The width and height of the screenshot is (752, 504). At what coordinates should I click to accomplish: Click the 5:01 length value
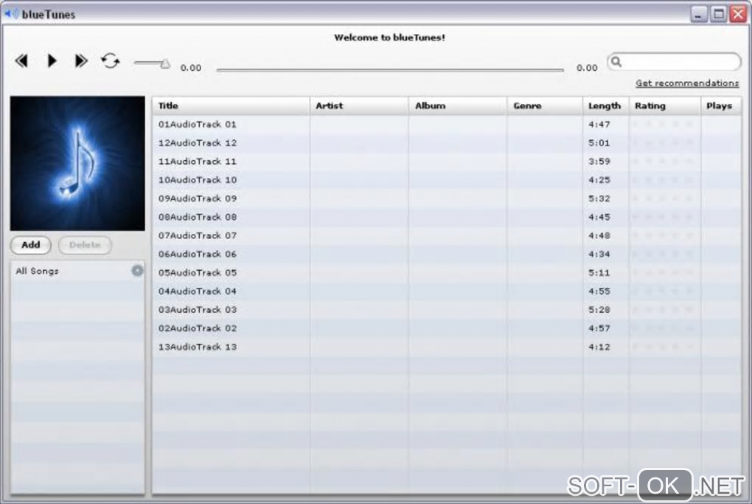(x=599, y=143)
